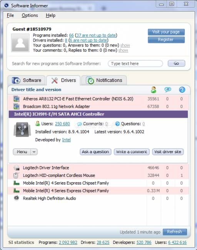
Task: Switch to the Software tab
Action: click(x=27, y=80)
